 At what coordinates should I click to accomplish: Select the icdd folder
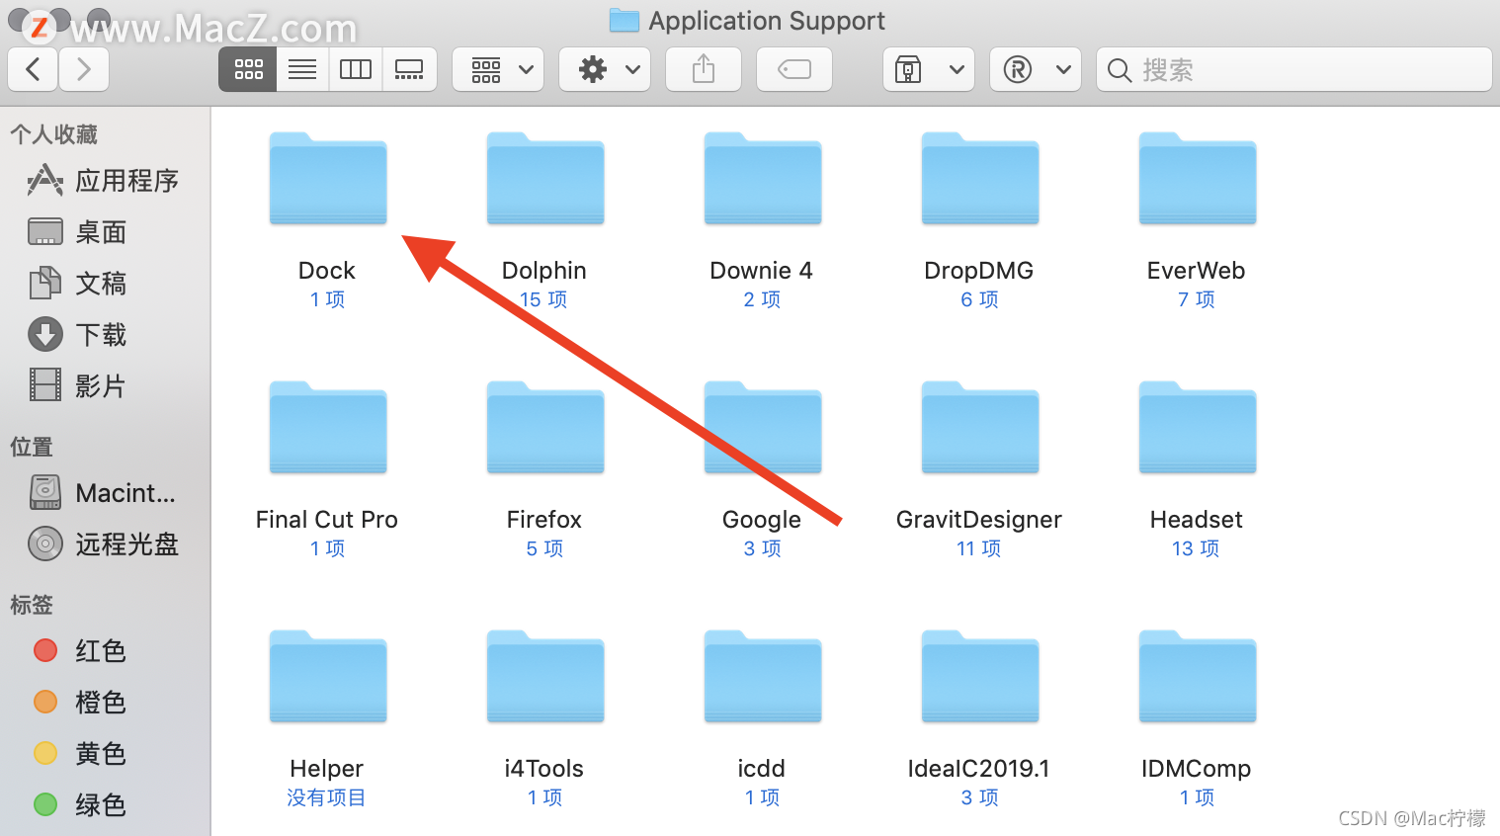[763, 677]
